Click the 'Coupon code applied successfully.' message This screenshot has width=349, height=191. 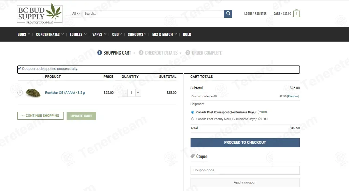[x=50, y=69]
